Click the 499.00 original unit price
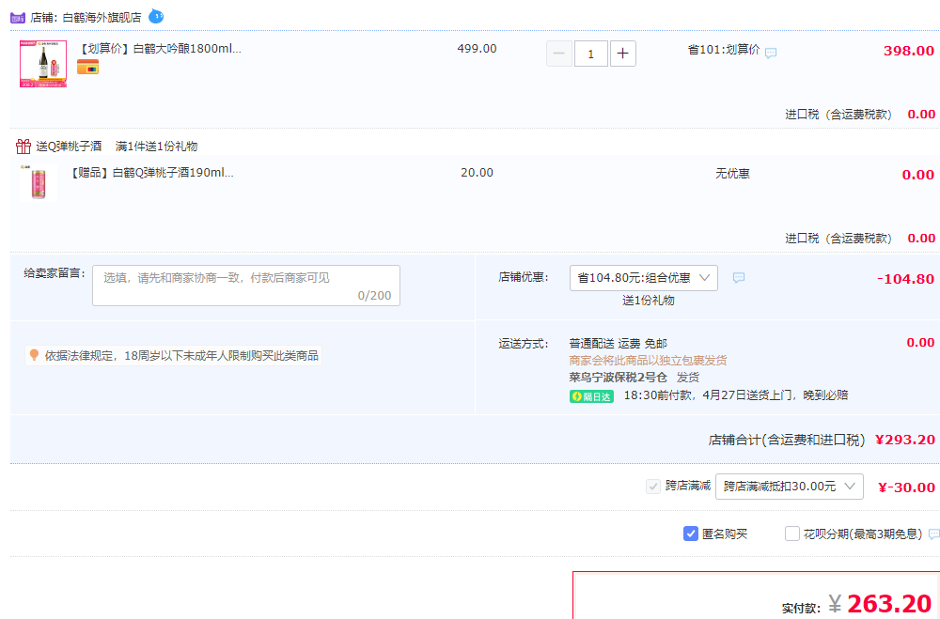Image resolution: width=940 pixels, height=619 pixels. 477,49
